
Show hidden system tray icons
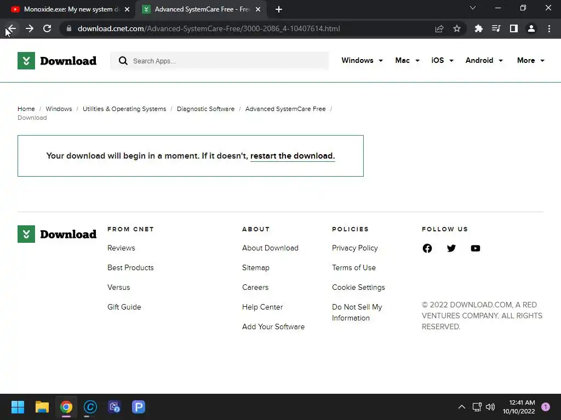[x=462, y=407]
